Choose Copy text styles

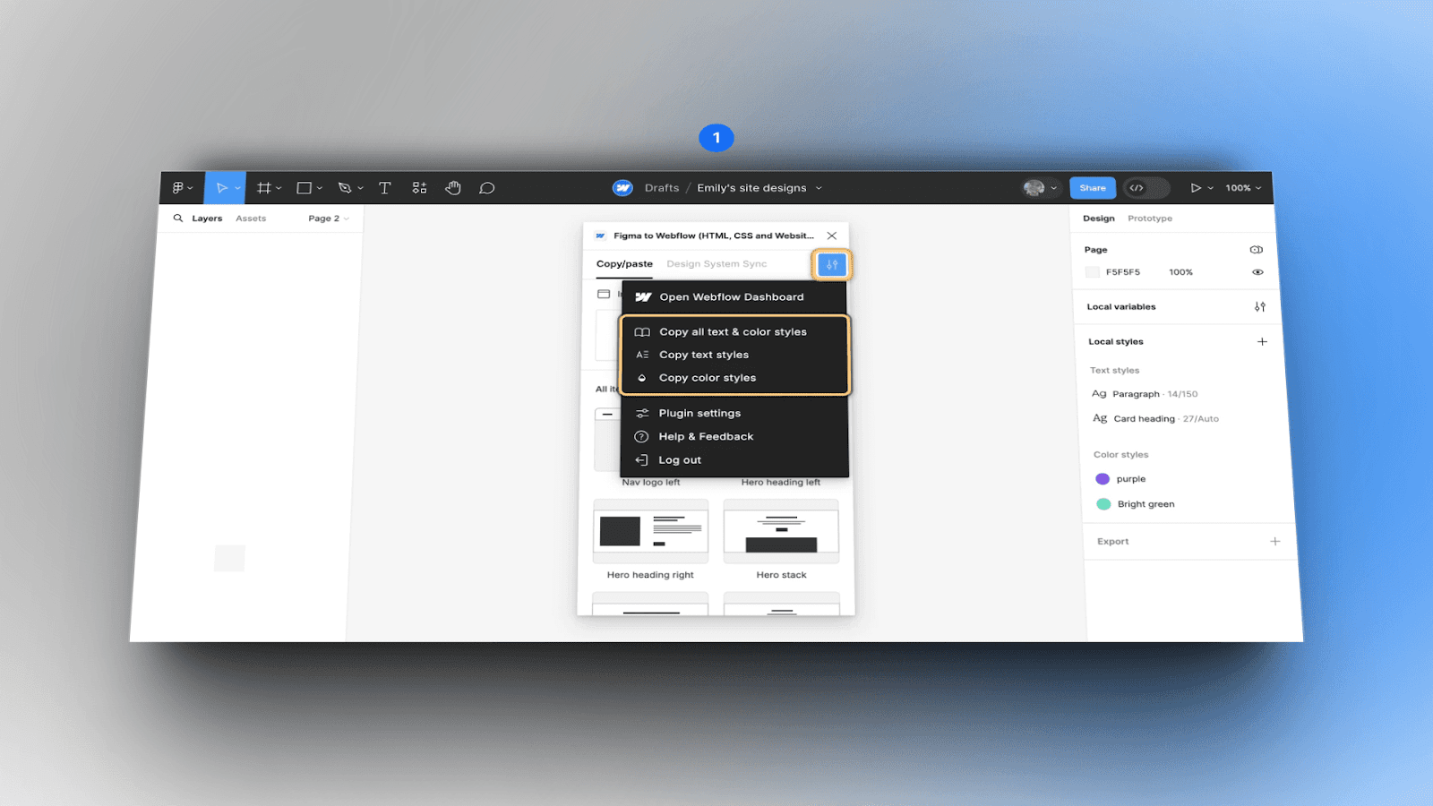[x=734, y=355]
